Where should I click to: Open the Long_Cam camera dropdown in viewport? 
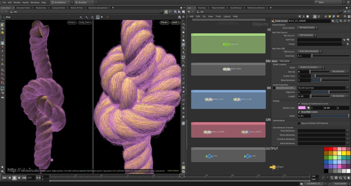pos(85,23)
